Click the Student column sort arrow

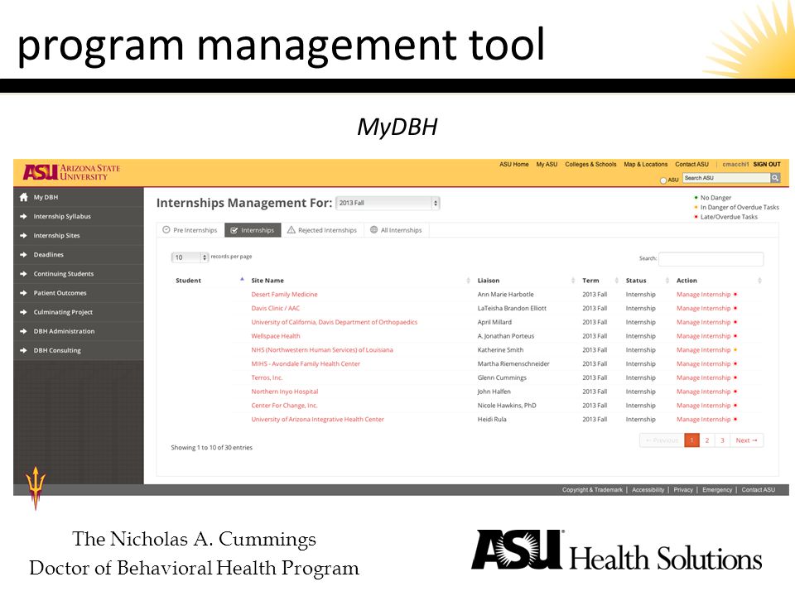point(242,279)
